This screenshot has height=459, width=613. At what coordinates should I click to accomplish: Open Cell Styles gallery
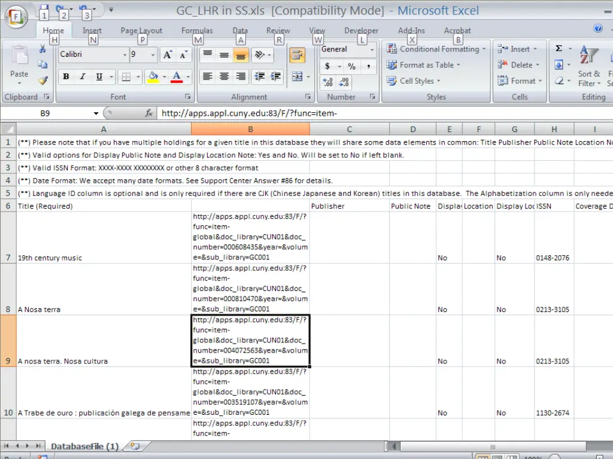[x=413, y=81]
